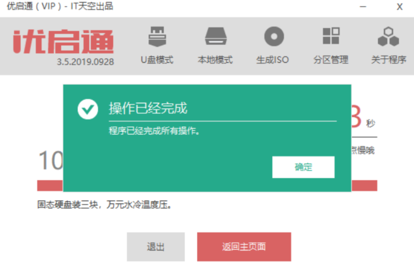The image size is (414, 264).
Task: Select the 本地模式 hard disk icon
Action: pos(216,36)
